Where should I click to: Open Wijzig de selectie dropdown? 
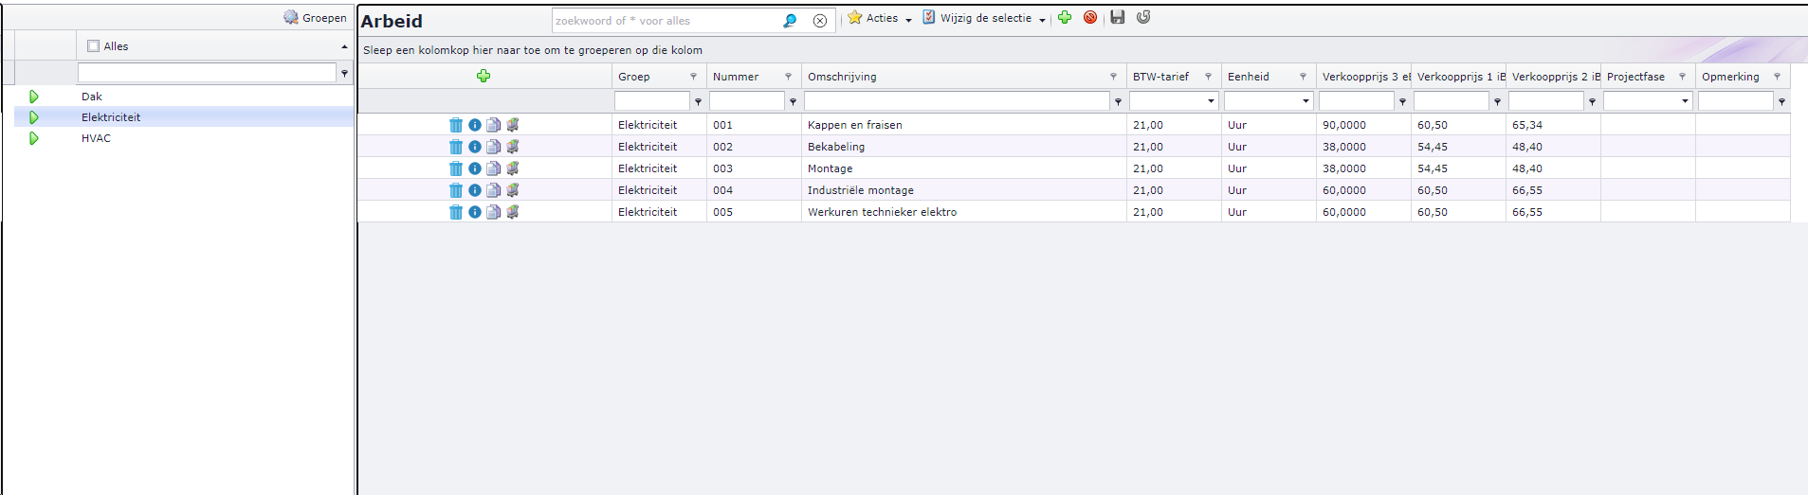coord(984,18)
